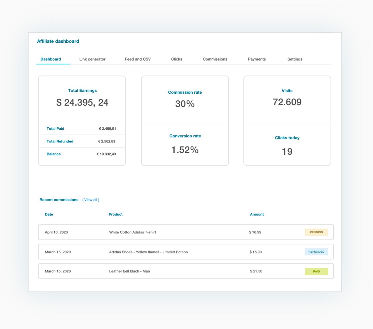This screenshot has width=373, height=329.
Task: Click the PENDING status badge
Action: click(x=316, y=232)
